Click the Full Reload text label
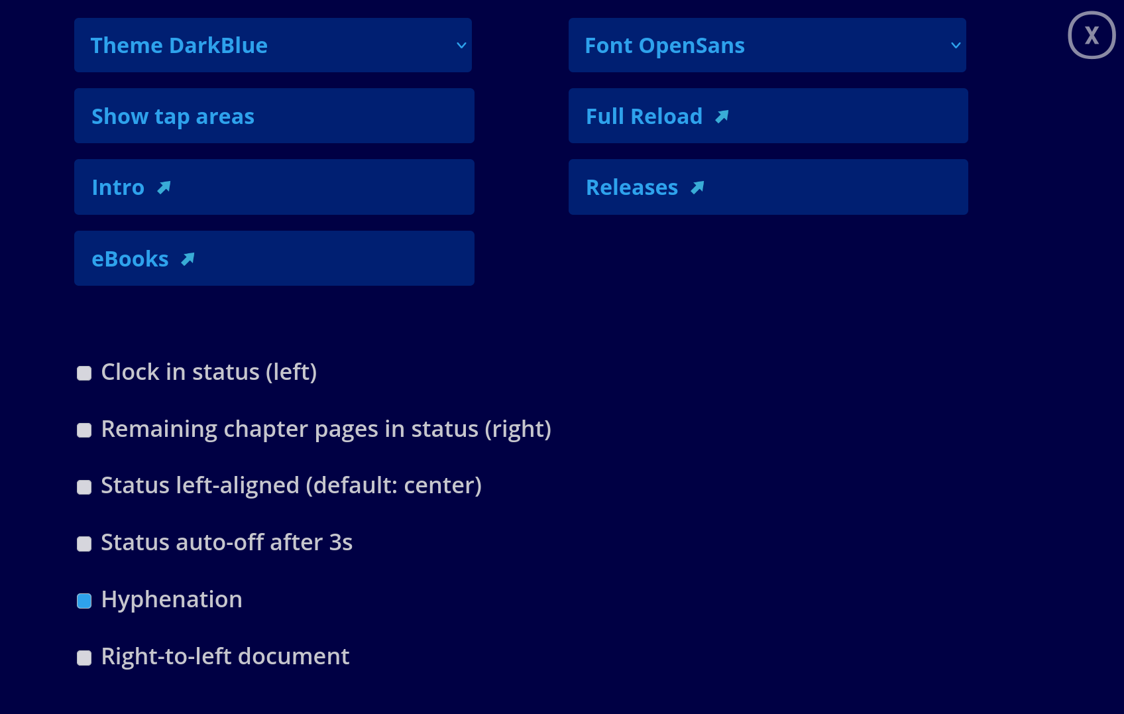The image size is (1124, 714). [x=644, y=117]
